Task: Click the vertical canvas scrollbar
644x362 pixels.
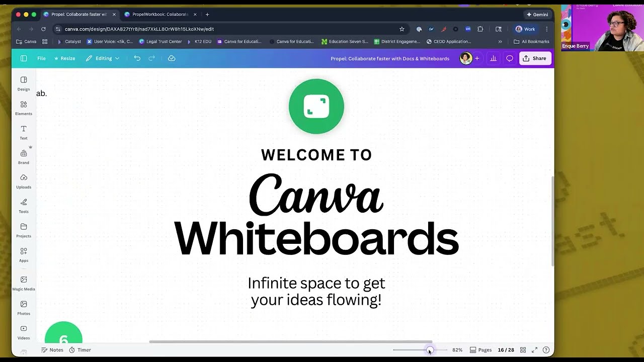Action: 552,221
